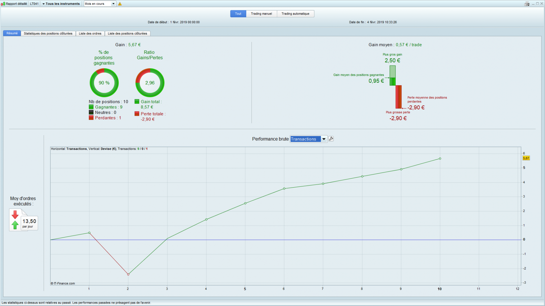Click the green up arrow orders icon

coord(15,225)
